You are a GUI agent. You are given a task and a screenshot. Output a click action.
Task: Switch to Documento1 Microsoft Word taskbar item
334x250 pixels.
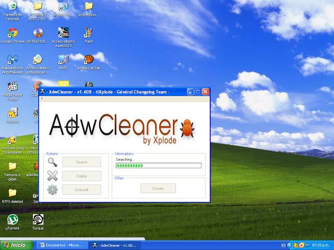point(61,245)
